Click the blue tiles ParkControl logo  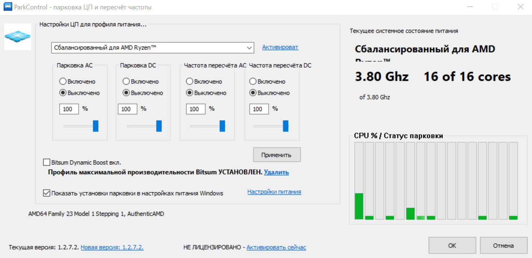[18, 37]
